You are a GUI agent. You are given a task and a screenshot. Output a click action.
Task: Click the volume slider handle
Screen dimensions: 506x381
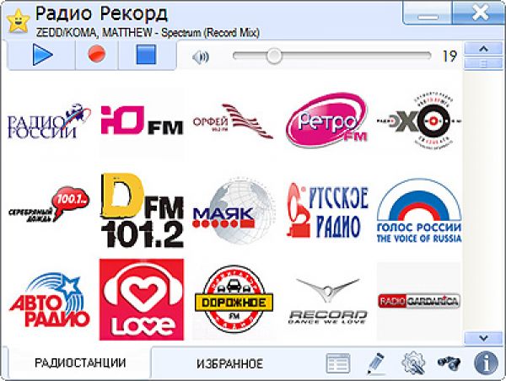(274, 56)
